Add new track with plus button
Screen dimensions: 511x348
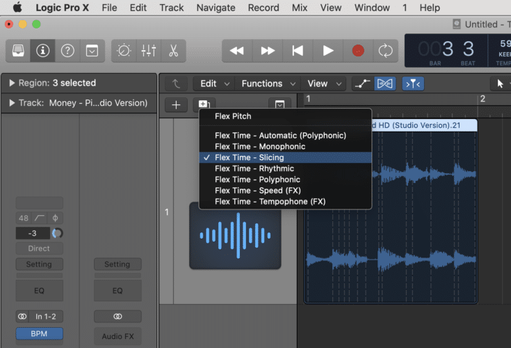pyautogui.click(x=177, y=104)
